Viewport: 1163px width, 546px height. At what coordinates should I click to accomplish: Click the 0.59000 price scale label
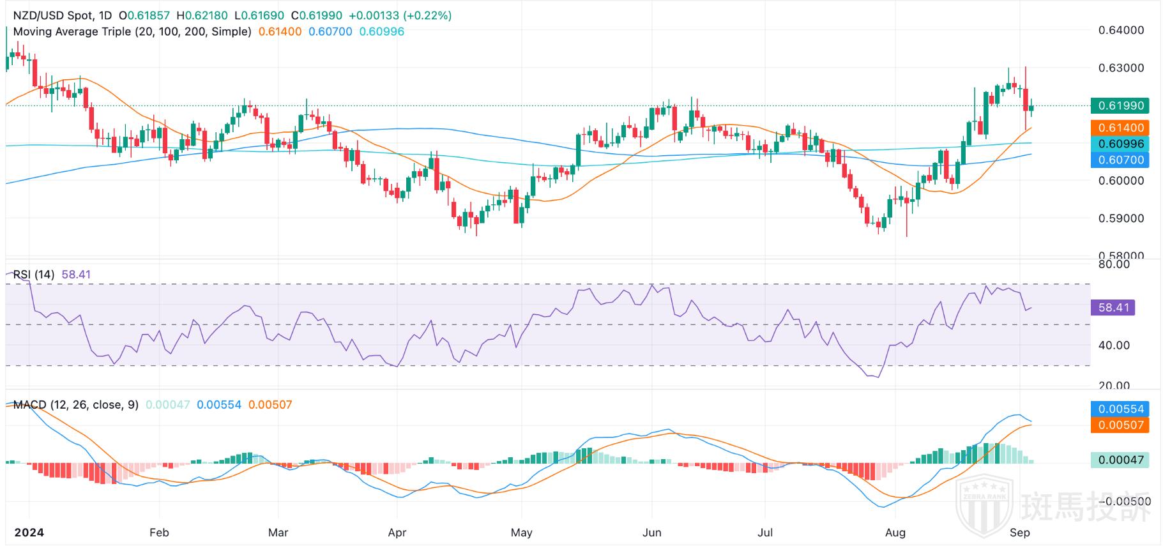[x=1121, y=218]
